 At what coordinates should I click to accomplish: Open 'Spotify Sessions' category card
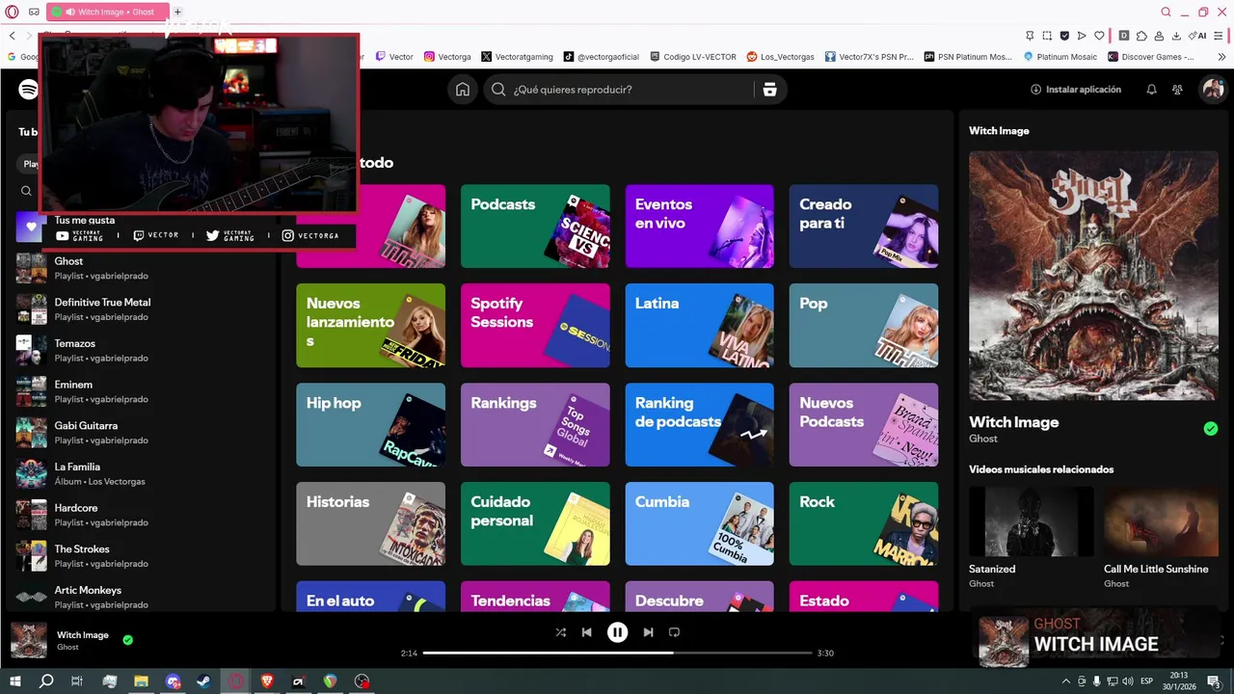pyautogui.click(x=535, y=326)
